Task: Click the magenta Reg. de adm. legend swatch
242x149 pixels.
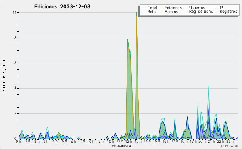Action: point(185,12)
